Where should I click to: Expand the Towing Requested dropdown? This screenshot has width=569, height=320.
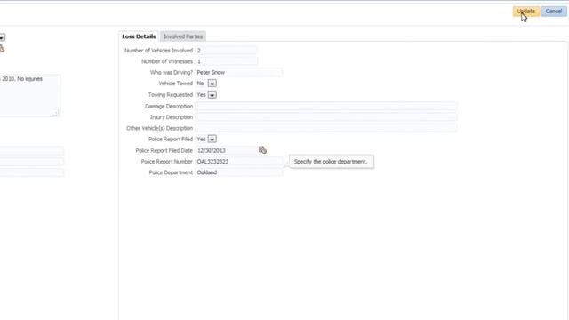[212, 95]
